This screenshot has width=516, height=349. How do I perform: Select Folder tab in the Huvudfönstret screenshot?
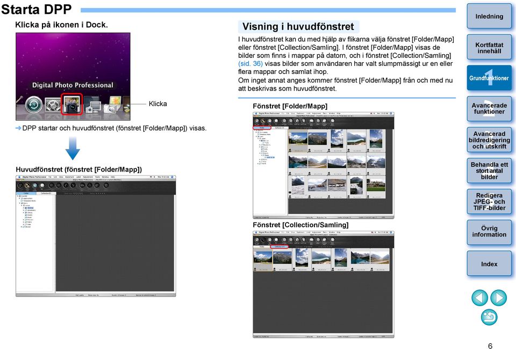click(x=26, y=194)
